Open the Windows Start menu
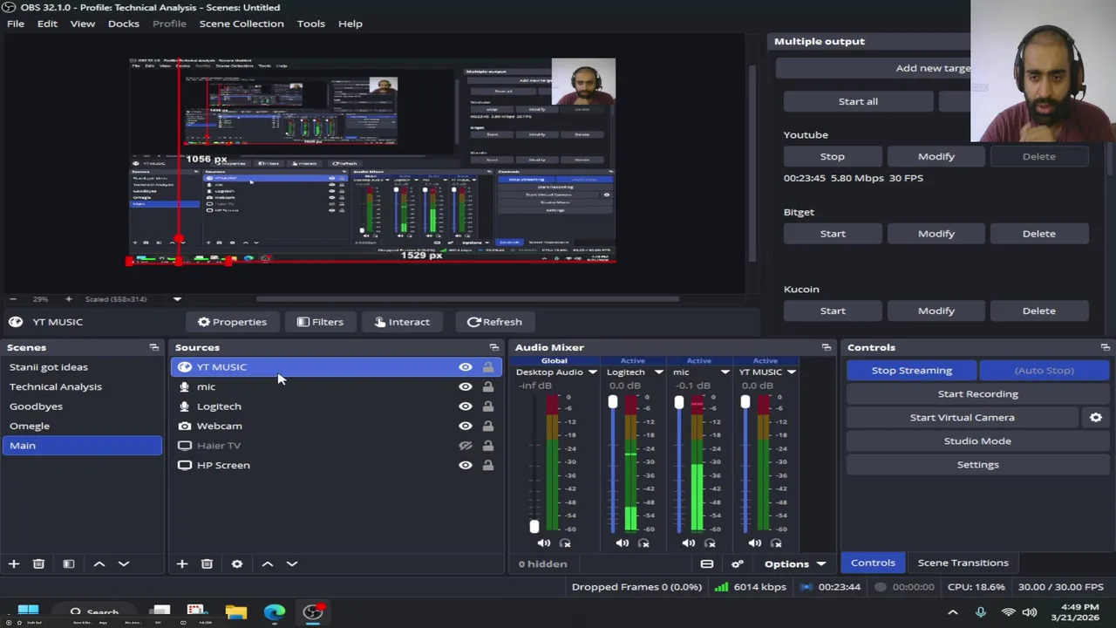1116x628 pixels. point(28,611)
